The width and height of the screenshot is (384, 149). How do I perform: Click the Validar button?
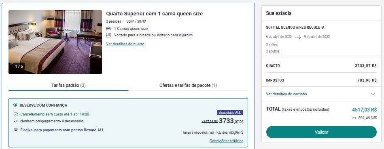coord(321,132)
